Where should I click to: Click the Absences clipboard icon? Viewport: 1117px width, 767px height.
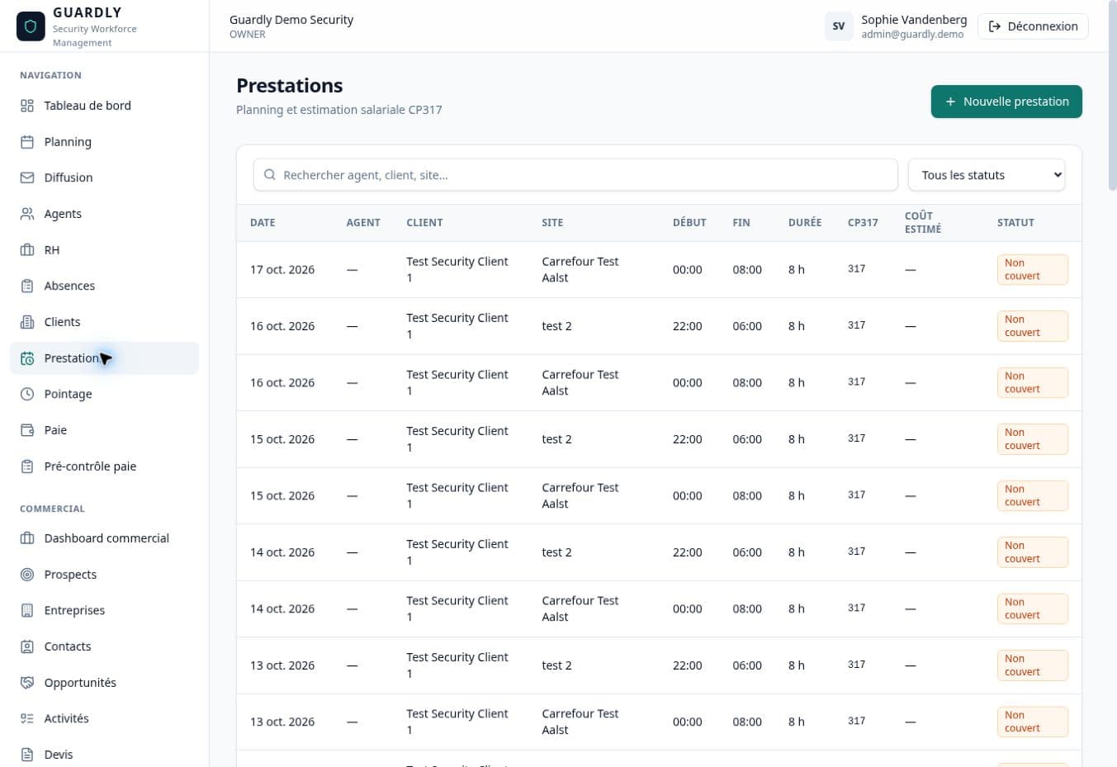coord(27,286)
